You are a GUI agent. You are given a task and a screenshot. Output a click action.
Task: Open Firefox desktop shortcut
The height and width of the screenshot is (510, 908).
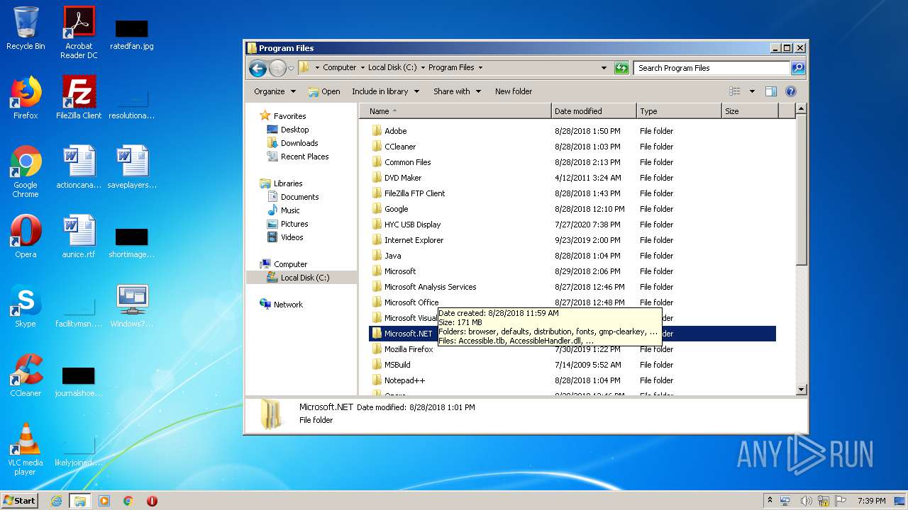pyautogui.click(x=26, y=97)
